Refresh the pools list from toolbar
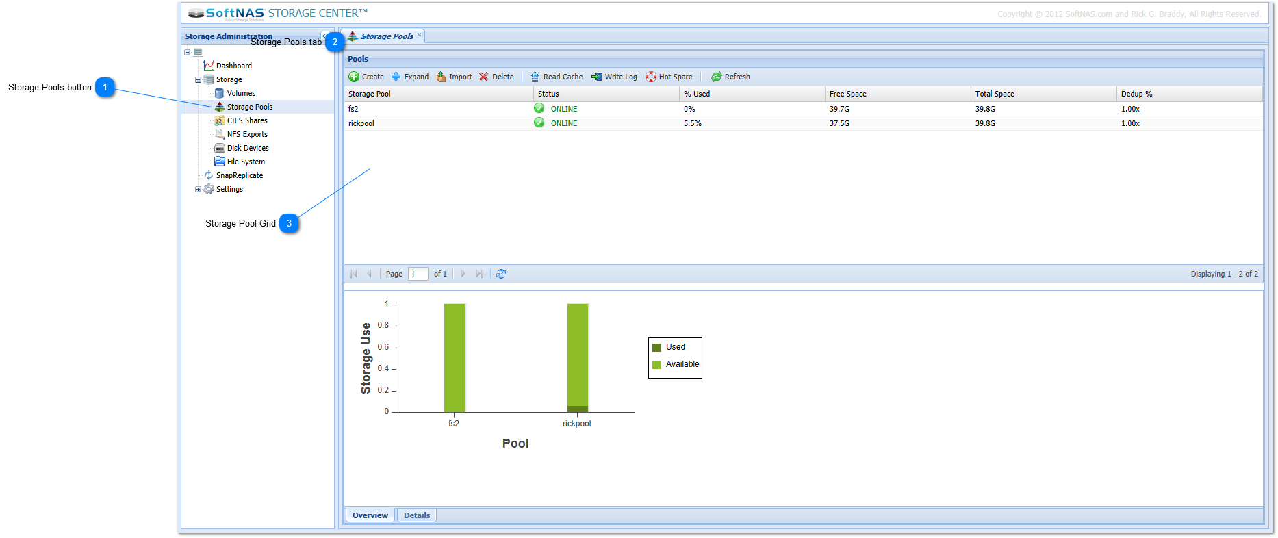 click(730, 77)
